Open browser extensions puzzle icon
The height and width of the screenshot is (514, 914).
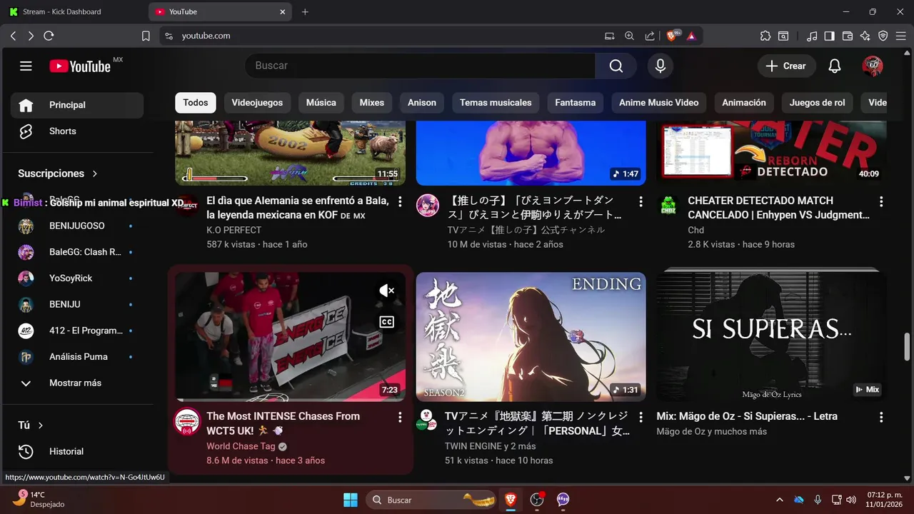click(765, 36)
